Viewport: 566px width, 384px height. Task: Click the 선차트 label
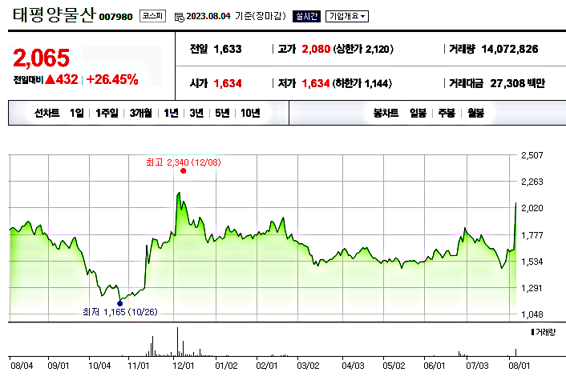click(47, 113)
